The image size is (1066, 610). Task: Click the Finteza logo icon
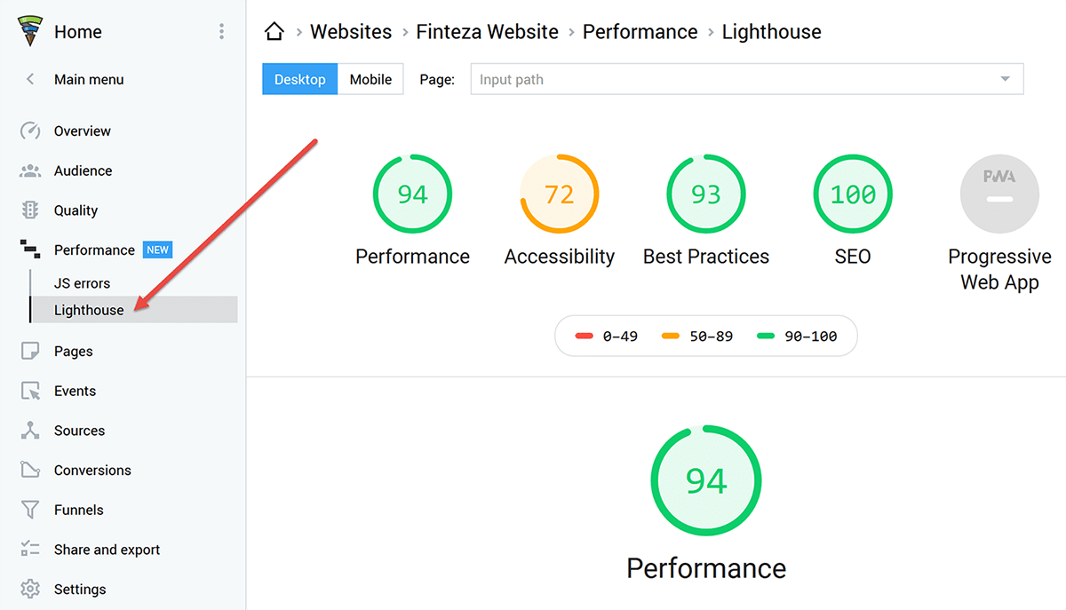[x=30, y=31]
